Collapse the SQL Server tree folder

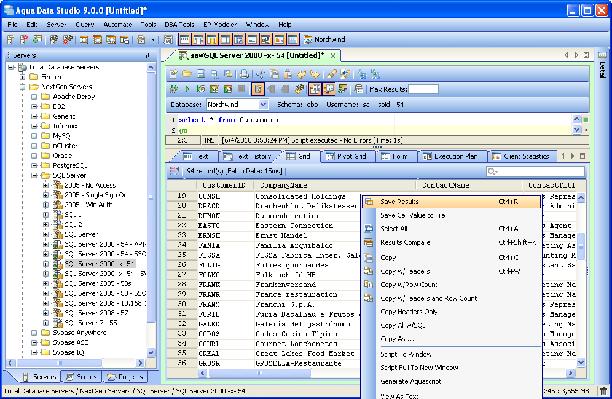tap(35, 175)
